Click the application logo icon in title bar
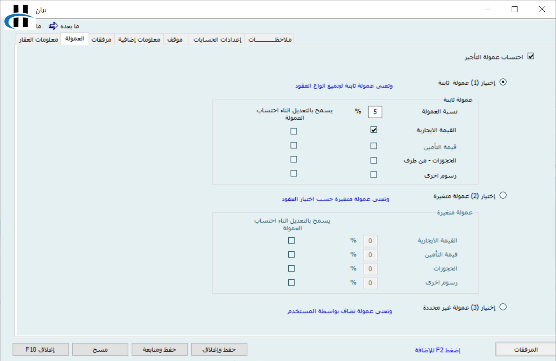 point(19,16)
